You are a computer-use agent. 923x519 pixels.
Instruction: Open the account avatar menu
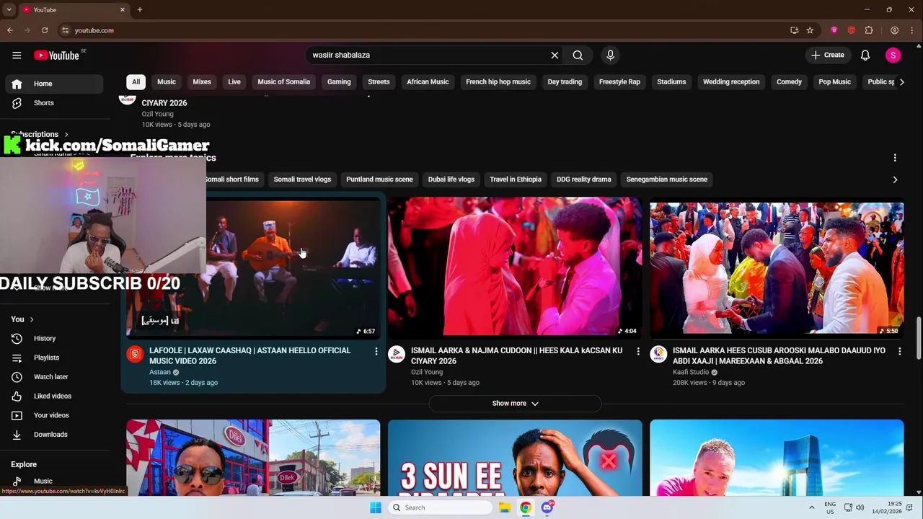point(893,56)
